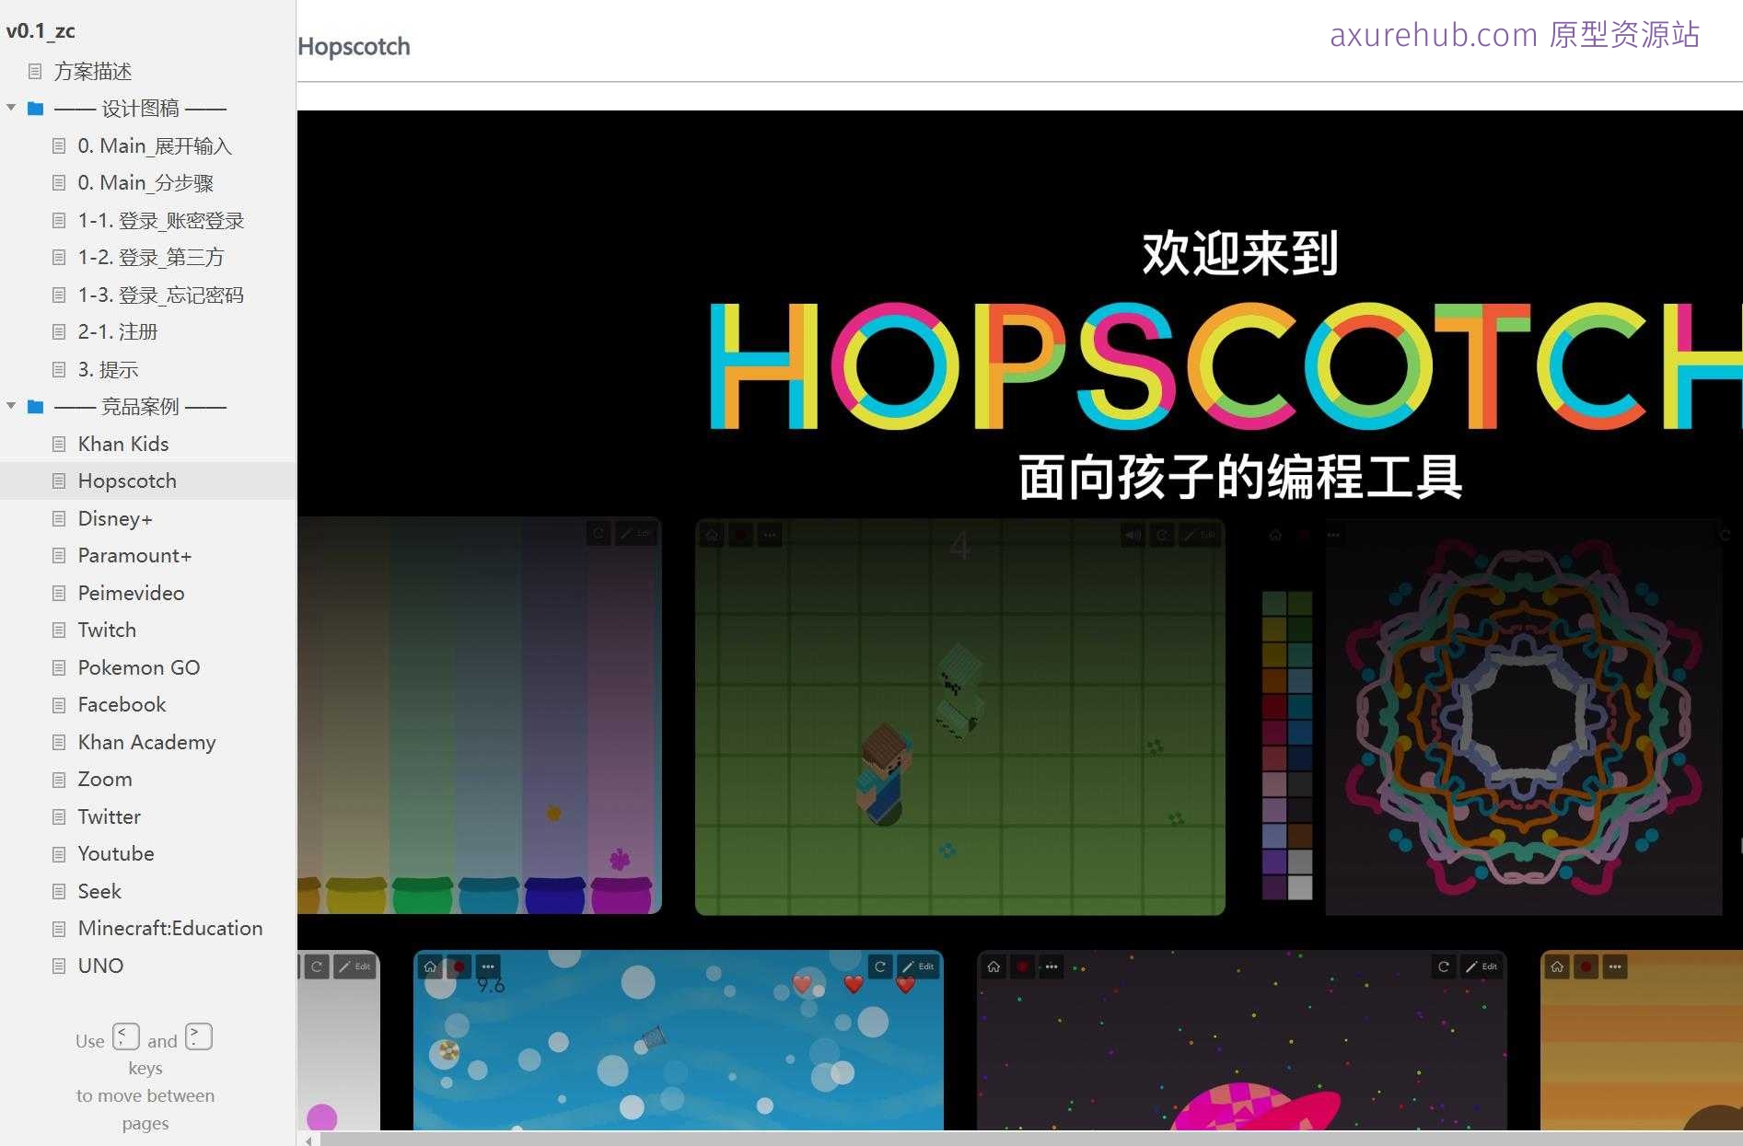The height and width of the screenshot is (1146, 1743).
Task: Open the Minecraft:Education page
Action: [169, 928]
